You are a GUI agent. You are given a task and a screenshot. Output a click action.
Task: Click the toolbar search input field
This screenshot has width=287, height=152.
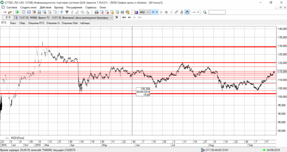[x=217, y=12]
